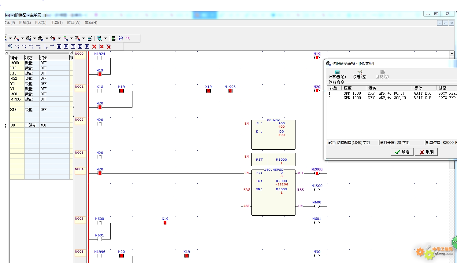Click the red X with arrow tool
The height and width of the screenshot is (263, 457).
109,46
